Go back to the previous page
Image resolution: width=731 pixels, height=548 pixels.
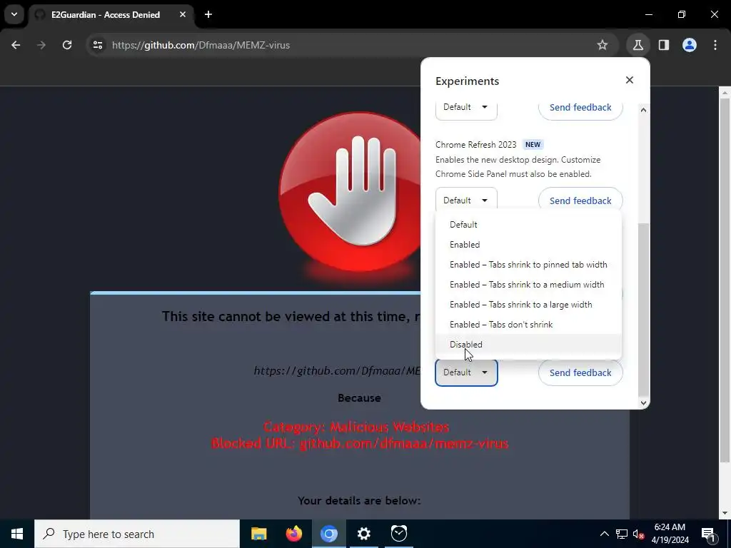(16, 45)
